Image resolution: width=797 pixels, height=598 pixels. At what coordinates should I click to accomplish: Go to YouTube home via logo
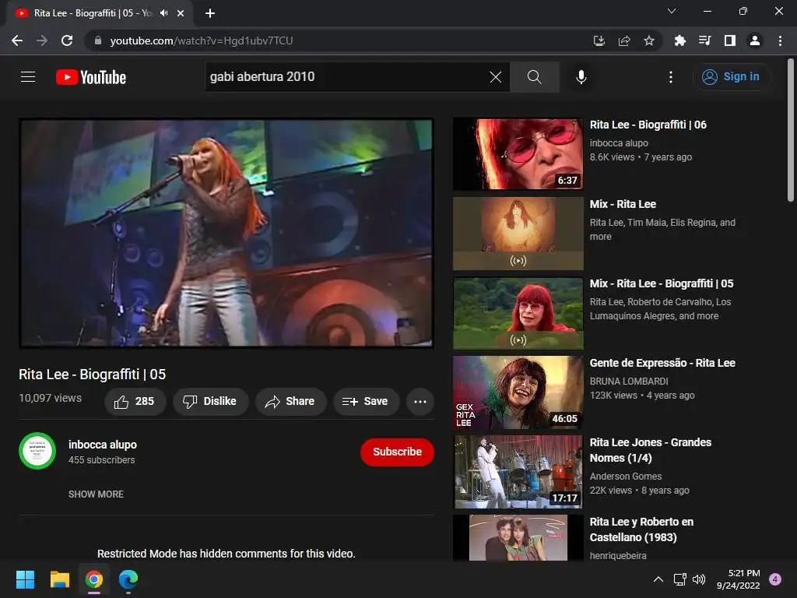(x=91, y=77)
